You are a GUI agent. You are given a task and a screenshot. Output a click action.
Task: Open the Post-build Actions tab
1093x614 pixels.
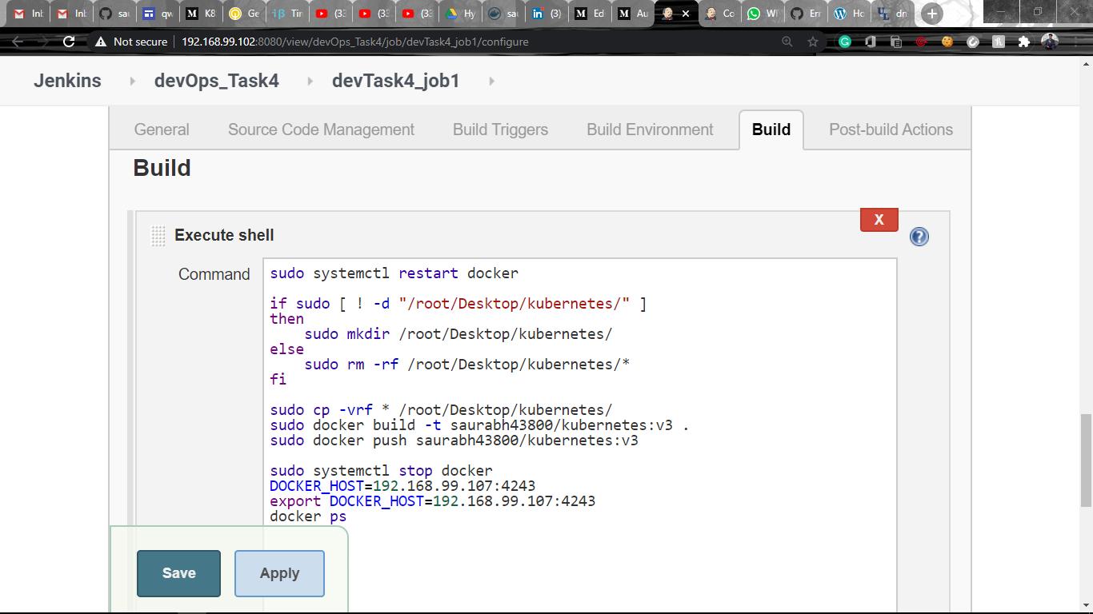tap(891, 129)
